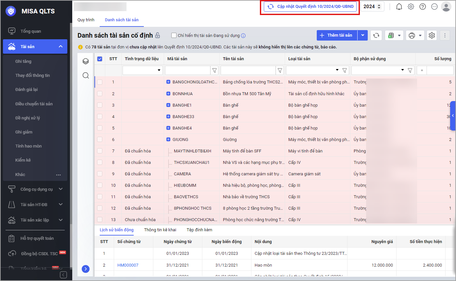Screen dimensions: 456x281
Task: Switch to the Quy trình tab
Action: click(x=86, y=20)
